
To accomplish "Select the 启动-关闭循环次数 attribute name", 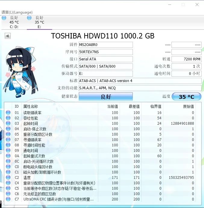I will [39, 161].
